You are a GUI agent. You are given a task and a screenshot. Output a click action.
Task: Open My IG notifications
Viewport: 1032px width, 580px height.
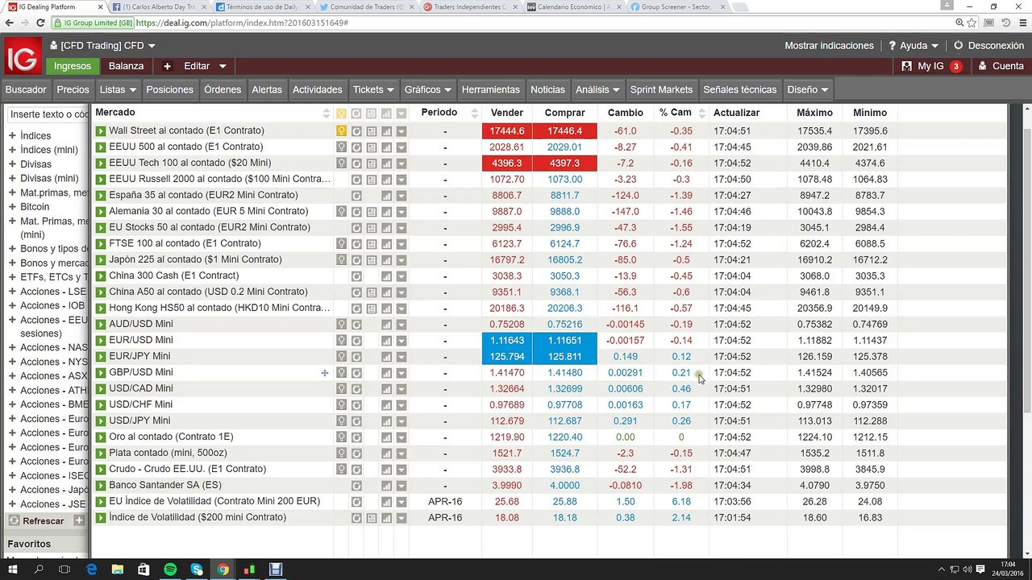click(931, 66)
